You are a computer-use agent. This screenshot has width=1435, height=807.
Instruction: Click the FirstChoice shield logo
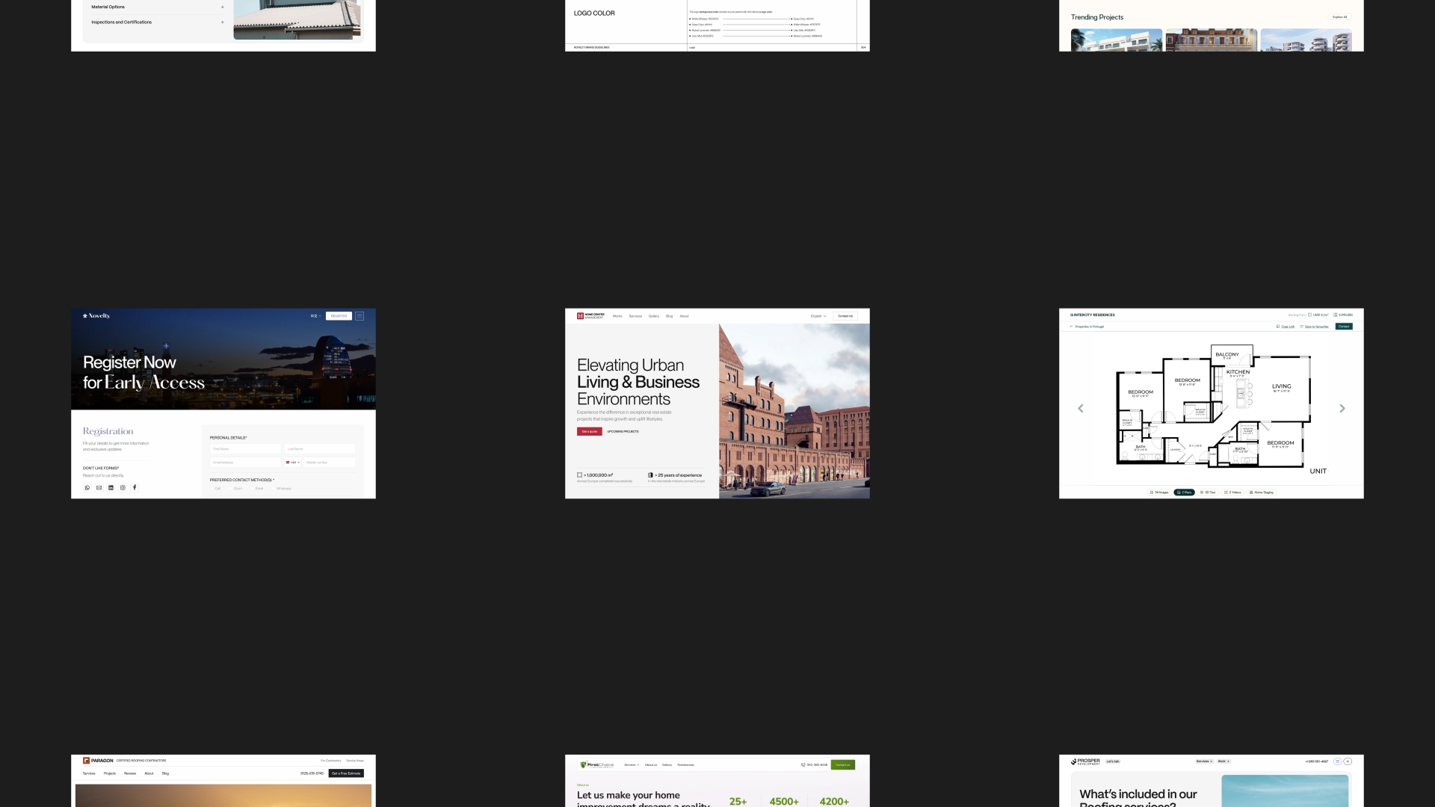click(584, 765)
